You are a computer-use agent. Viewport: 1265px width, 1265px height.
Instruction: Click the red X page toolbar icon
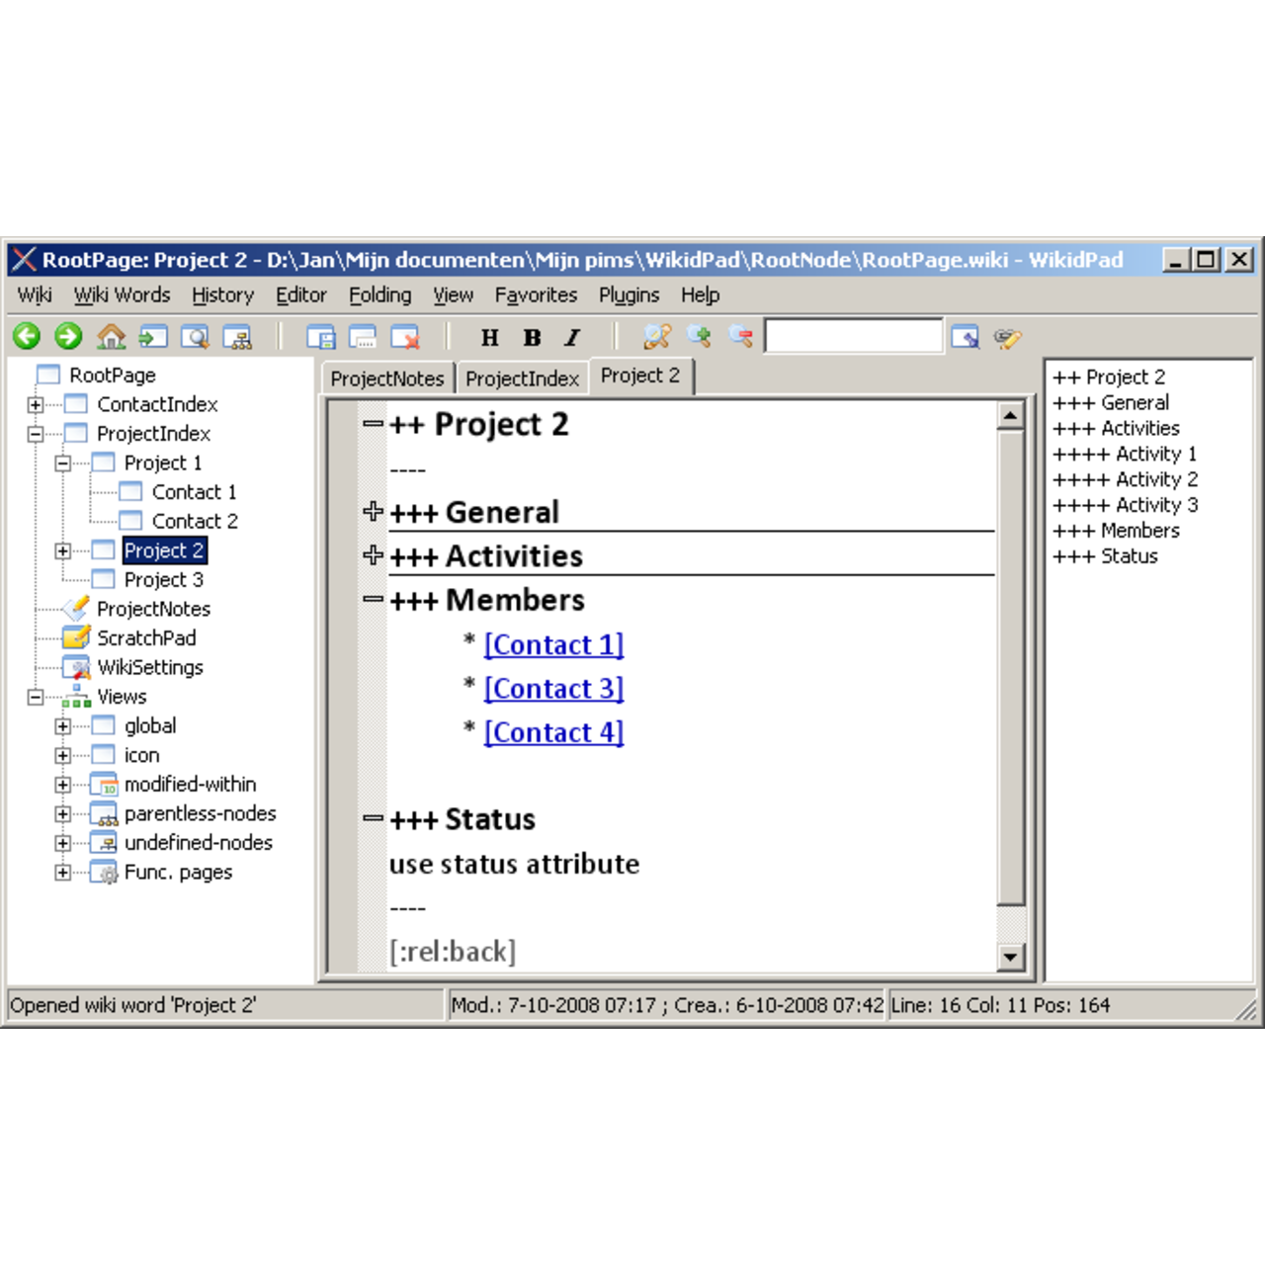coord(405,338)
